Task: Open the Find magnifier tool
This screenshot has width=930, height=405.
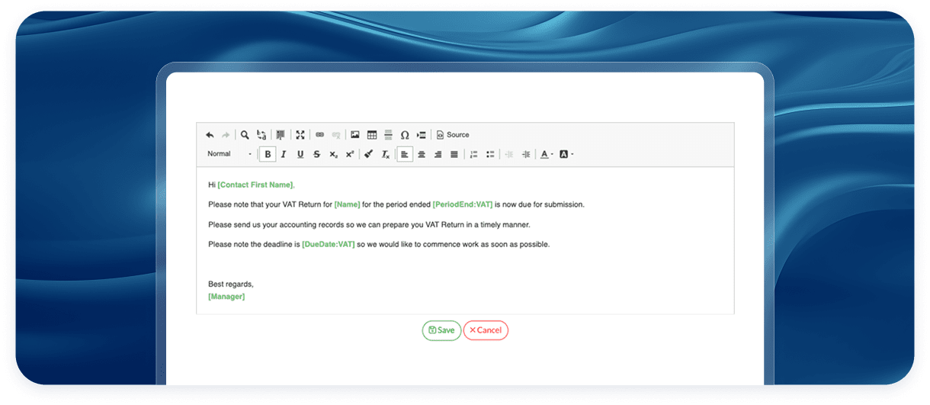Action: pyautogui.click(x=245, y=135)
